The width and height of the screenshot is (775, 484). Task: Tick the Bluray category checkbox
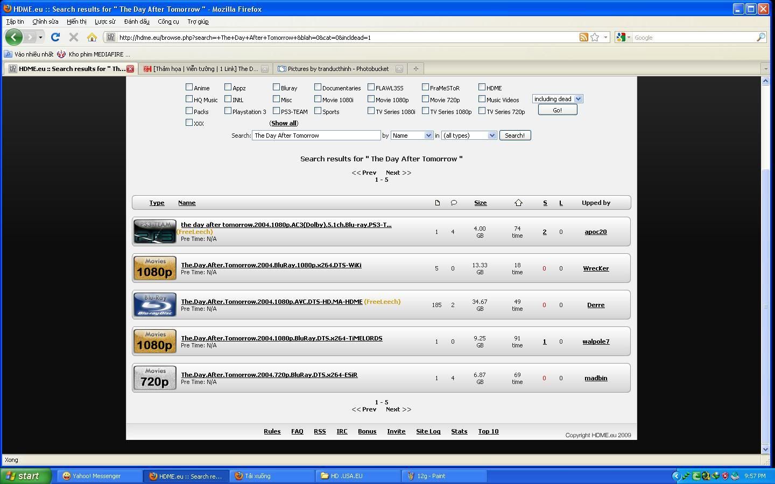[276, 87]
